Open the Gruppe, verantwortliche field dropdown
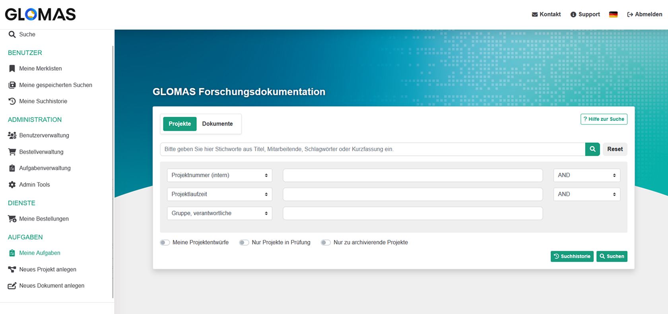This screenshot has height=314, width=668. click(x=219, y=213)
